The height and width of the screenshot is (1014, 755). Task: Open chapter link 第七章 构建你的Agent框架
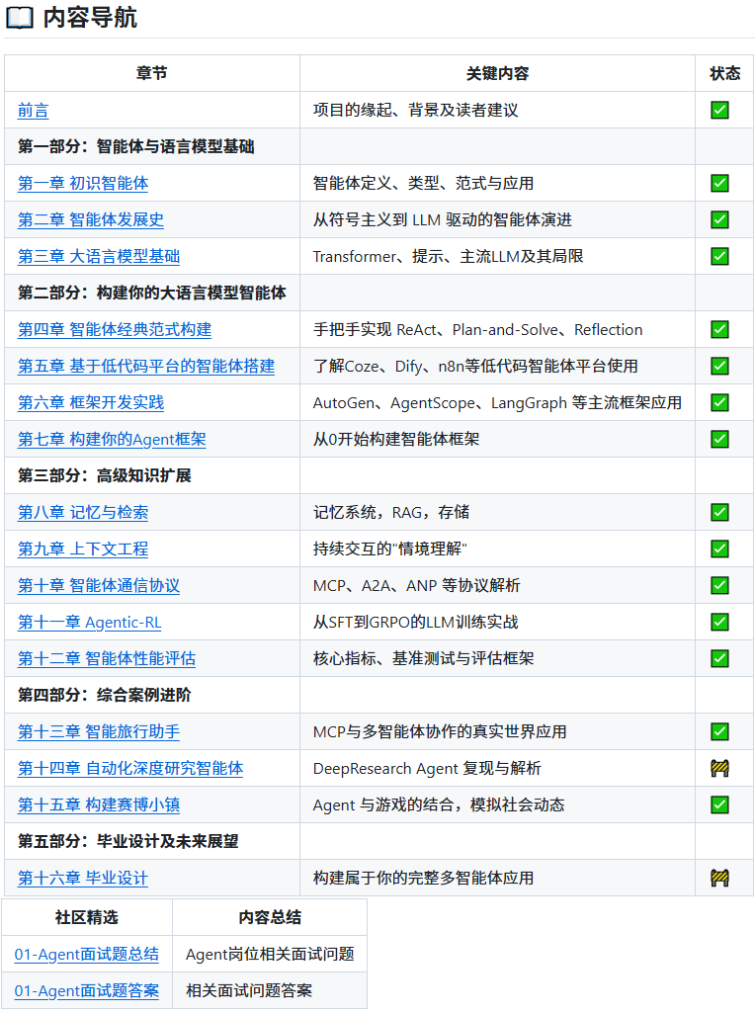pos(112,440)
